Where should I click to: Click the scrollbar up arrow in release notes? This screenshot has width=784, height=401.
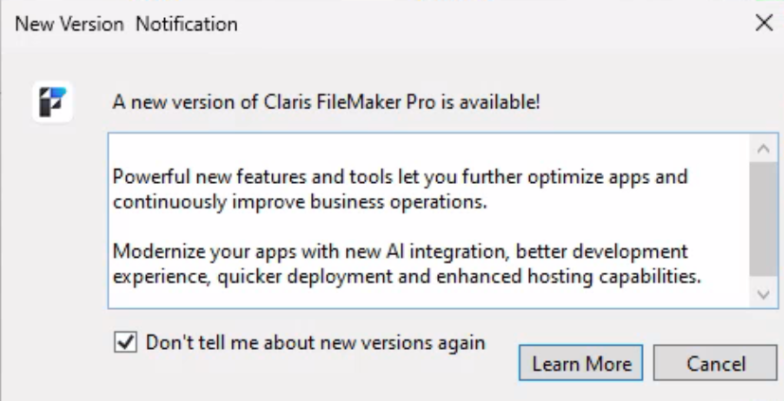[763, 149]
